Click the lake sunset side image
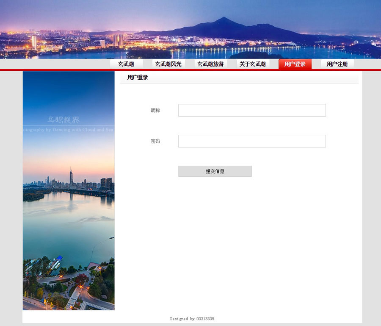This screenshot has width=381, height=326. pos(69,191)
